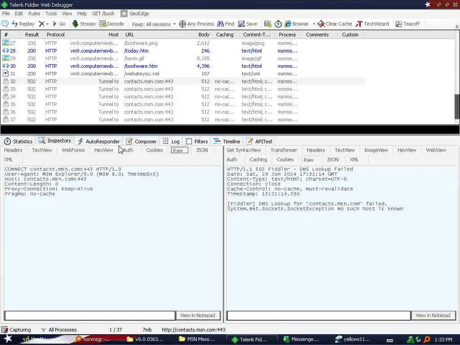Image resolution: width=460 pixels, height=345 pixels.
Task: Click the comment speech bubble icon
Action: tap(5, 24)
